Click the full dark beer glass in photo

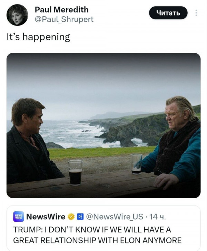(75, 173)
